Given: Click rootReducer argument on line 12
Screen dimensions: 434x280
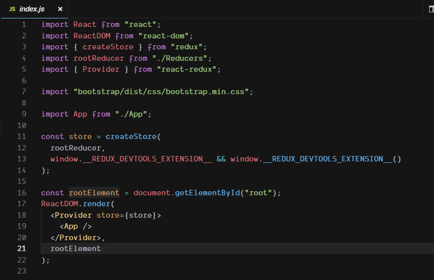Looking at the screenshot, I should pyautogui.click(x=76, y=148).
